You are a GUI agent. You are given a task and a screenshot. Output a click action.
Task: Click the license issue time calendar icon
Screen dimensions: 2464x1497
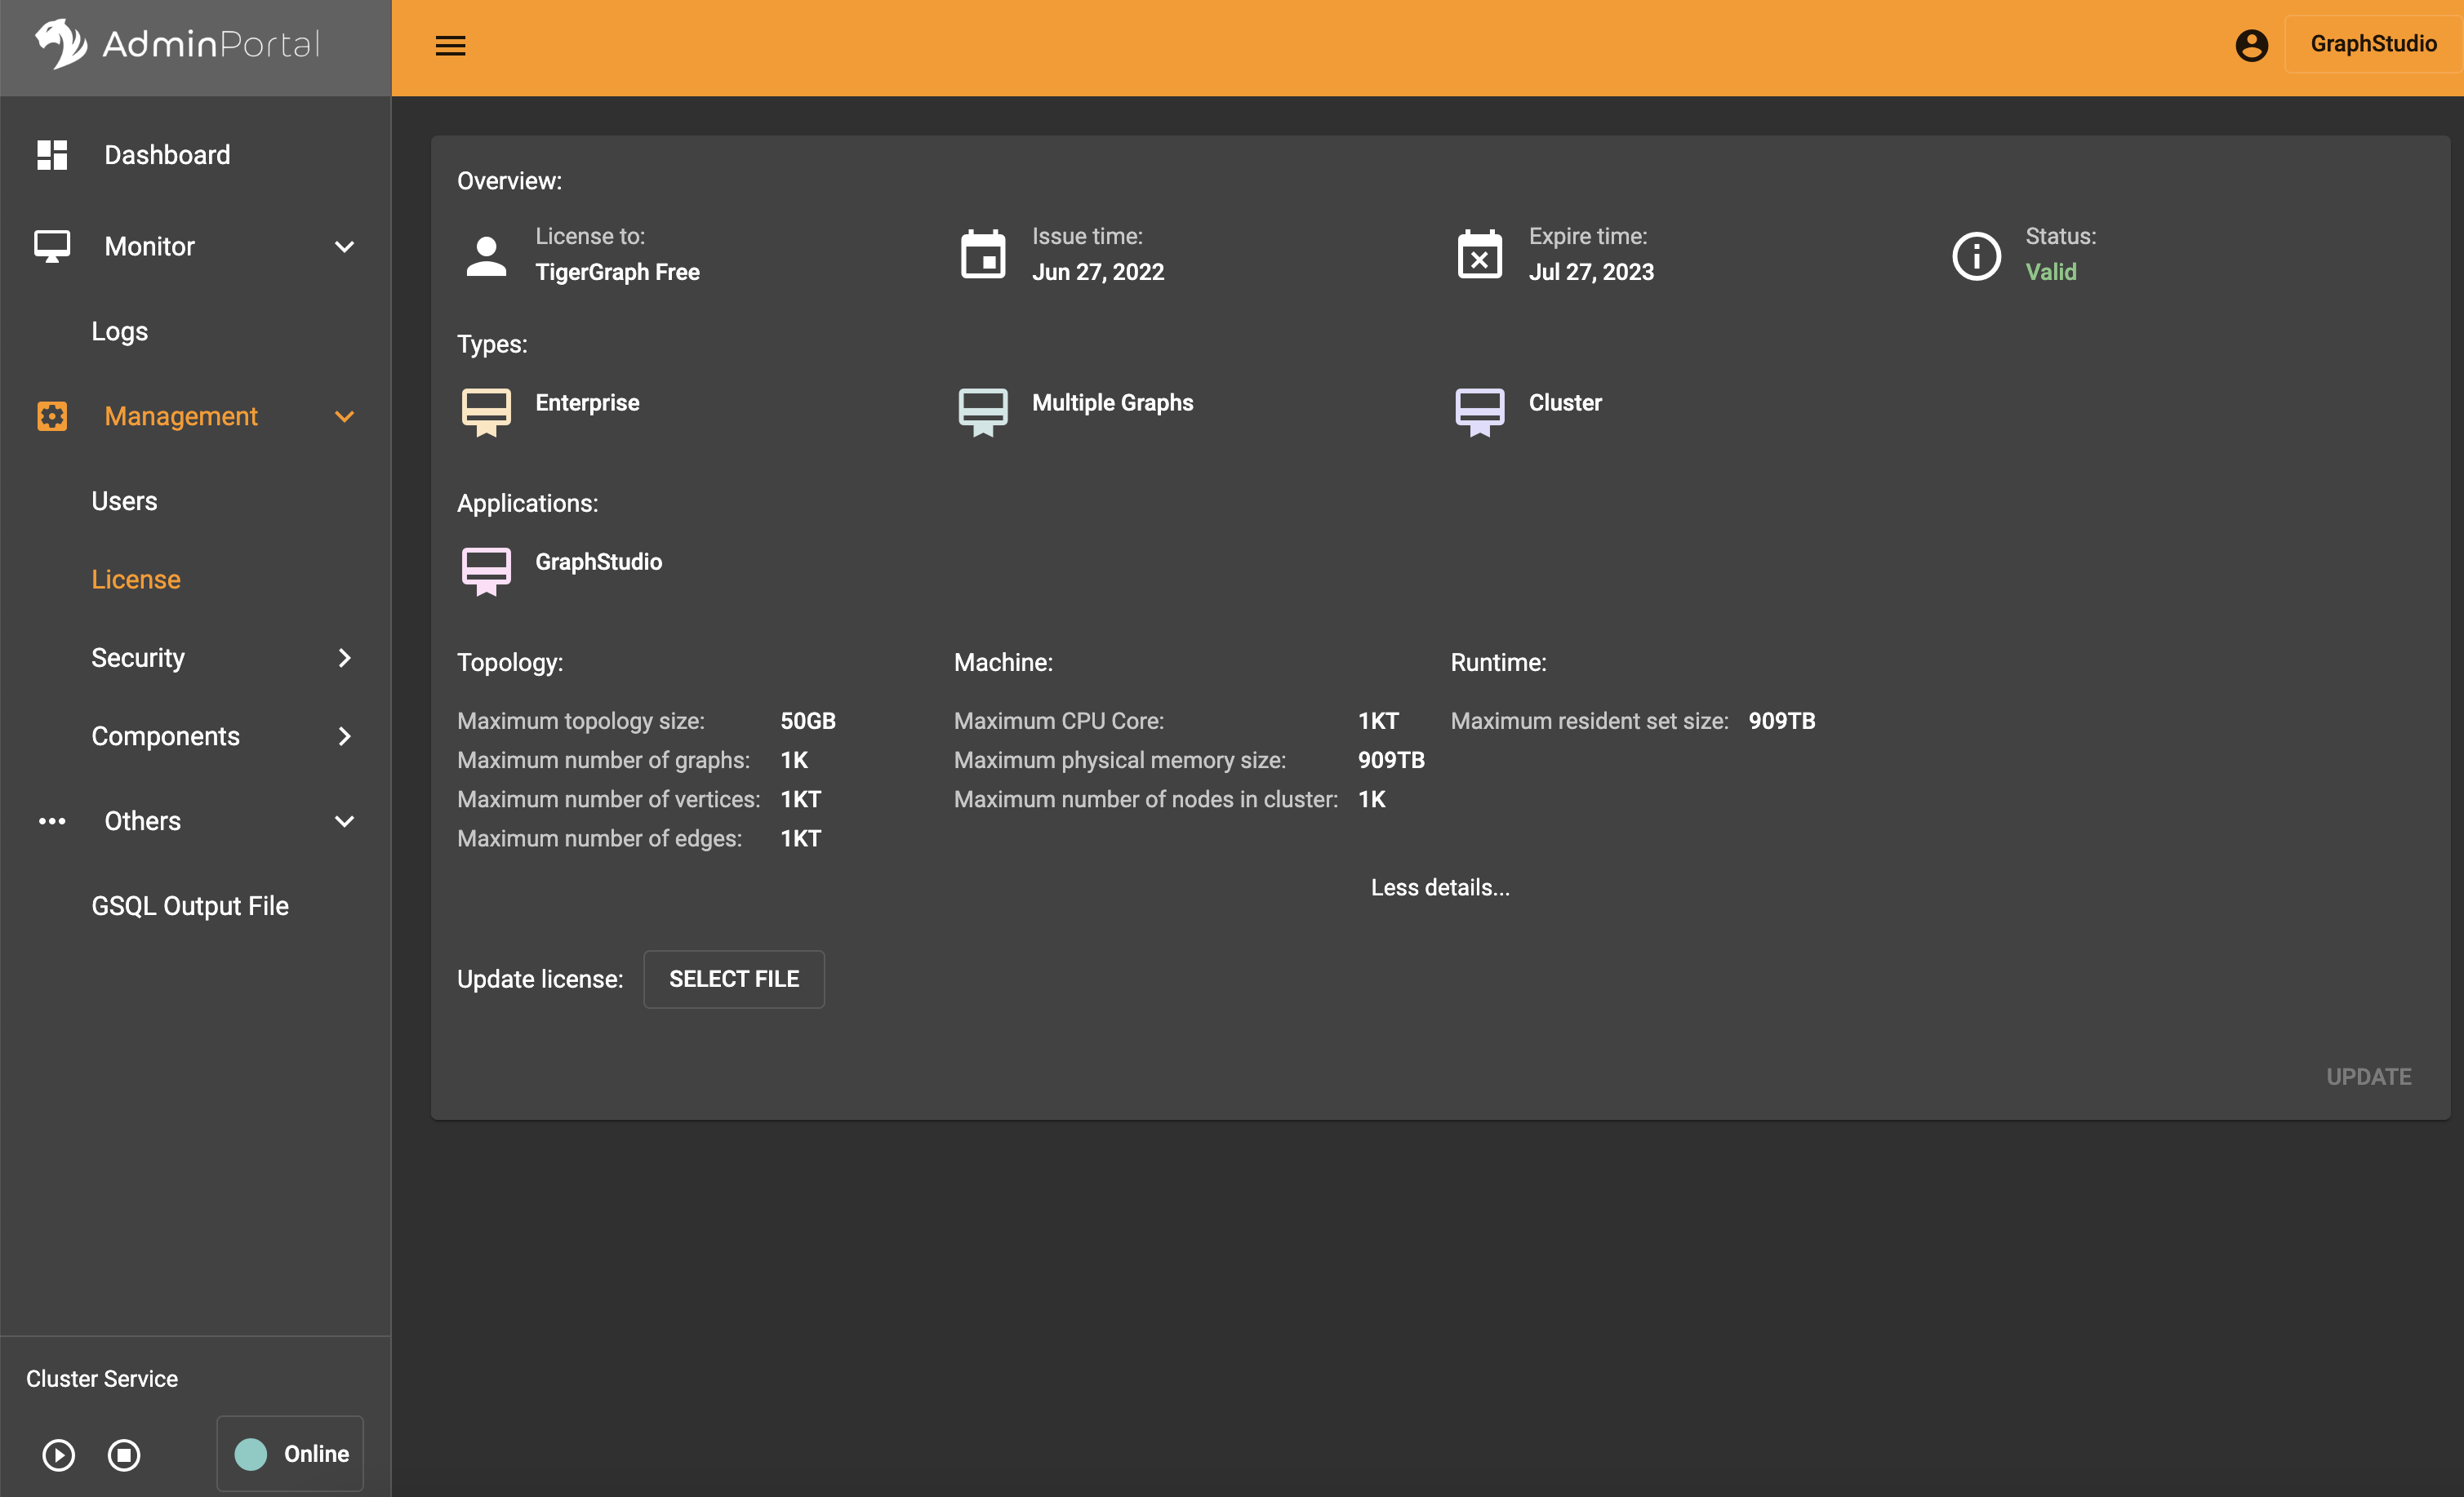[984, 255]
